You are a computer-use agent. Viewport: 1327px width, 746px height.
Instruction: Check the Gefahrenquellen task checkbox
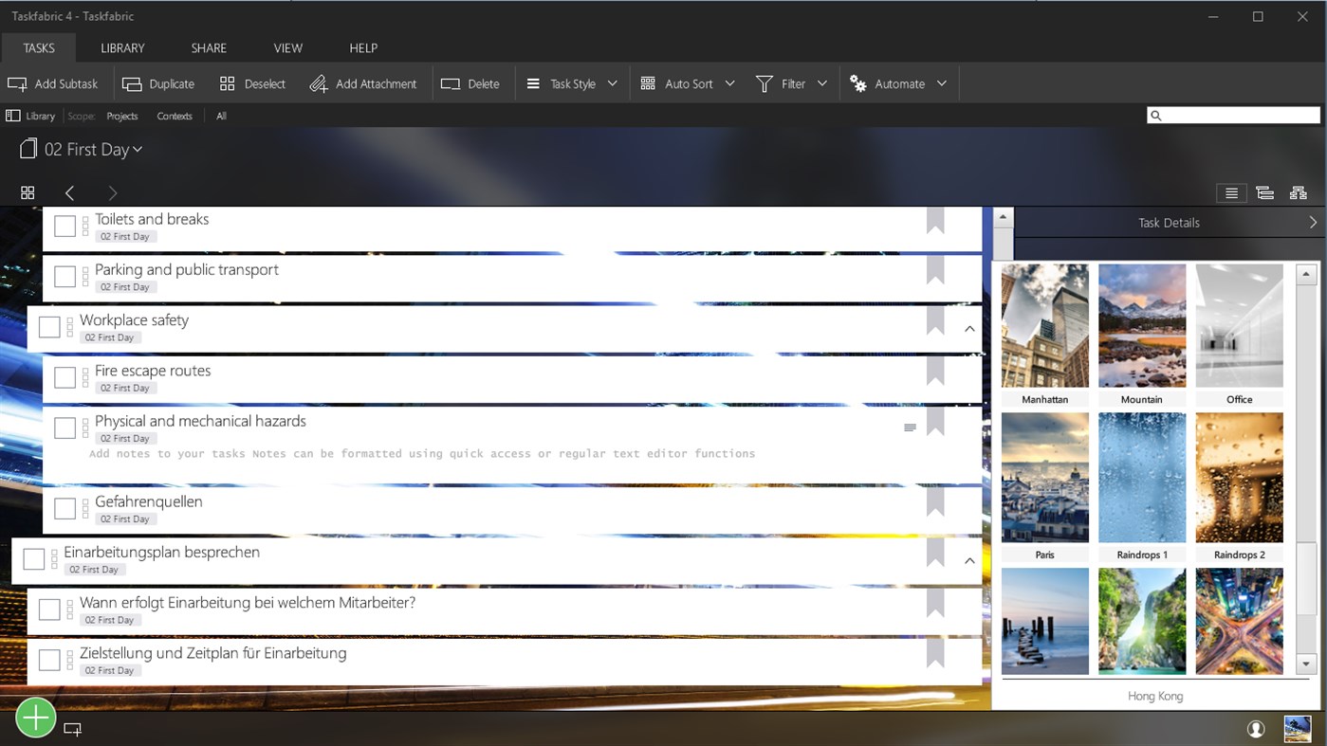65,508
